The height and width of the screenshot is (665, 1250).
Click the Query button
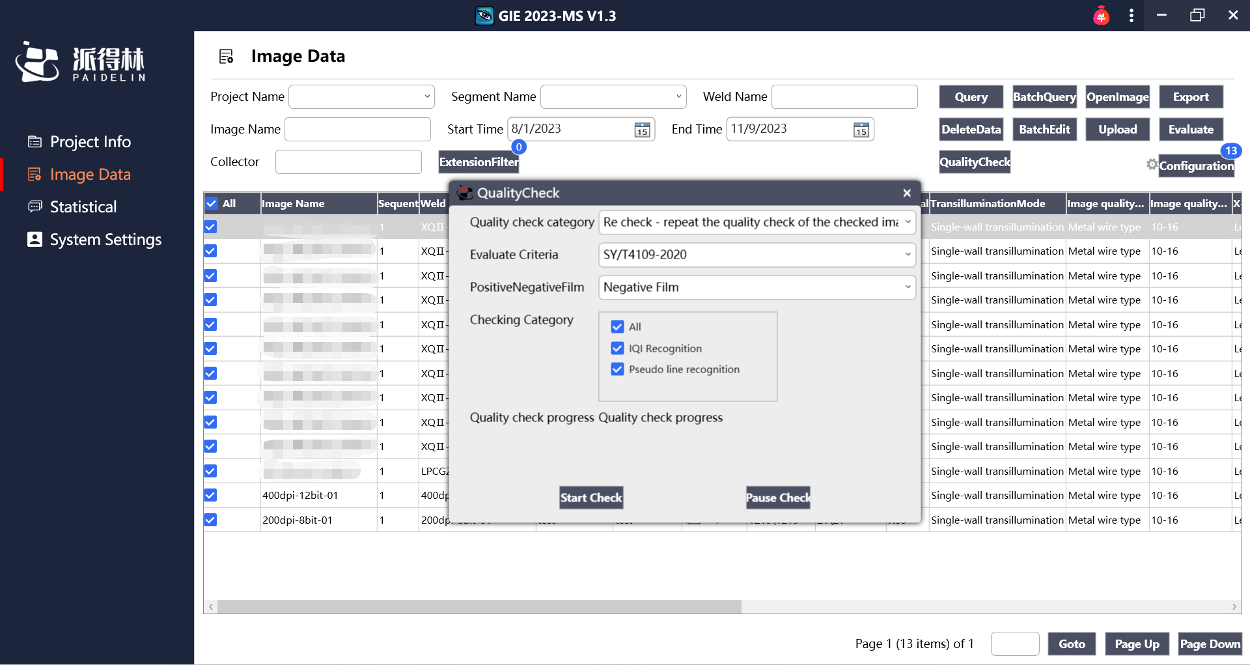pyautogui.click(x=971, y=97)
